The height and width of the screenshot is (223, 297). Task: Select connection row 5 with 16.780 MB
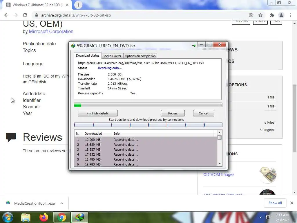[146, 159]
